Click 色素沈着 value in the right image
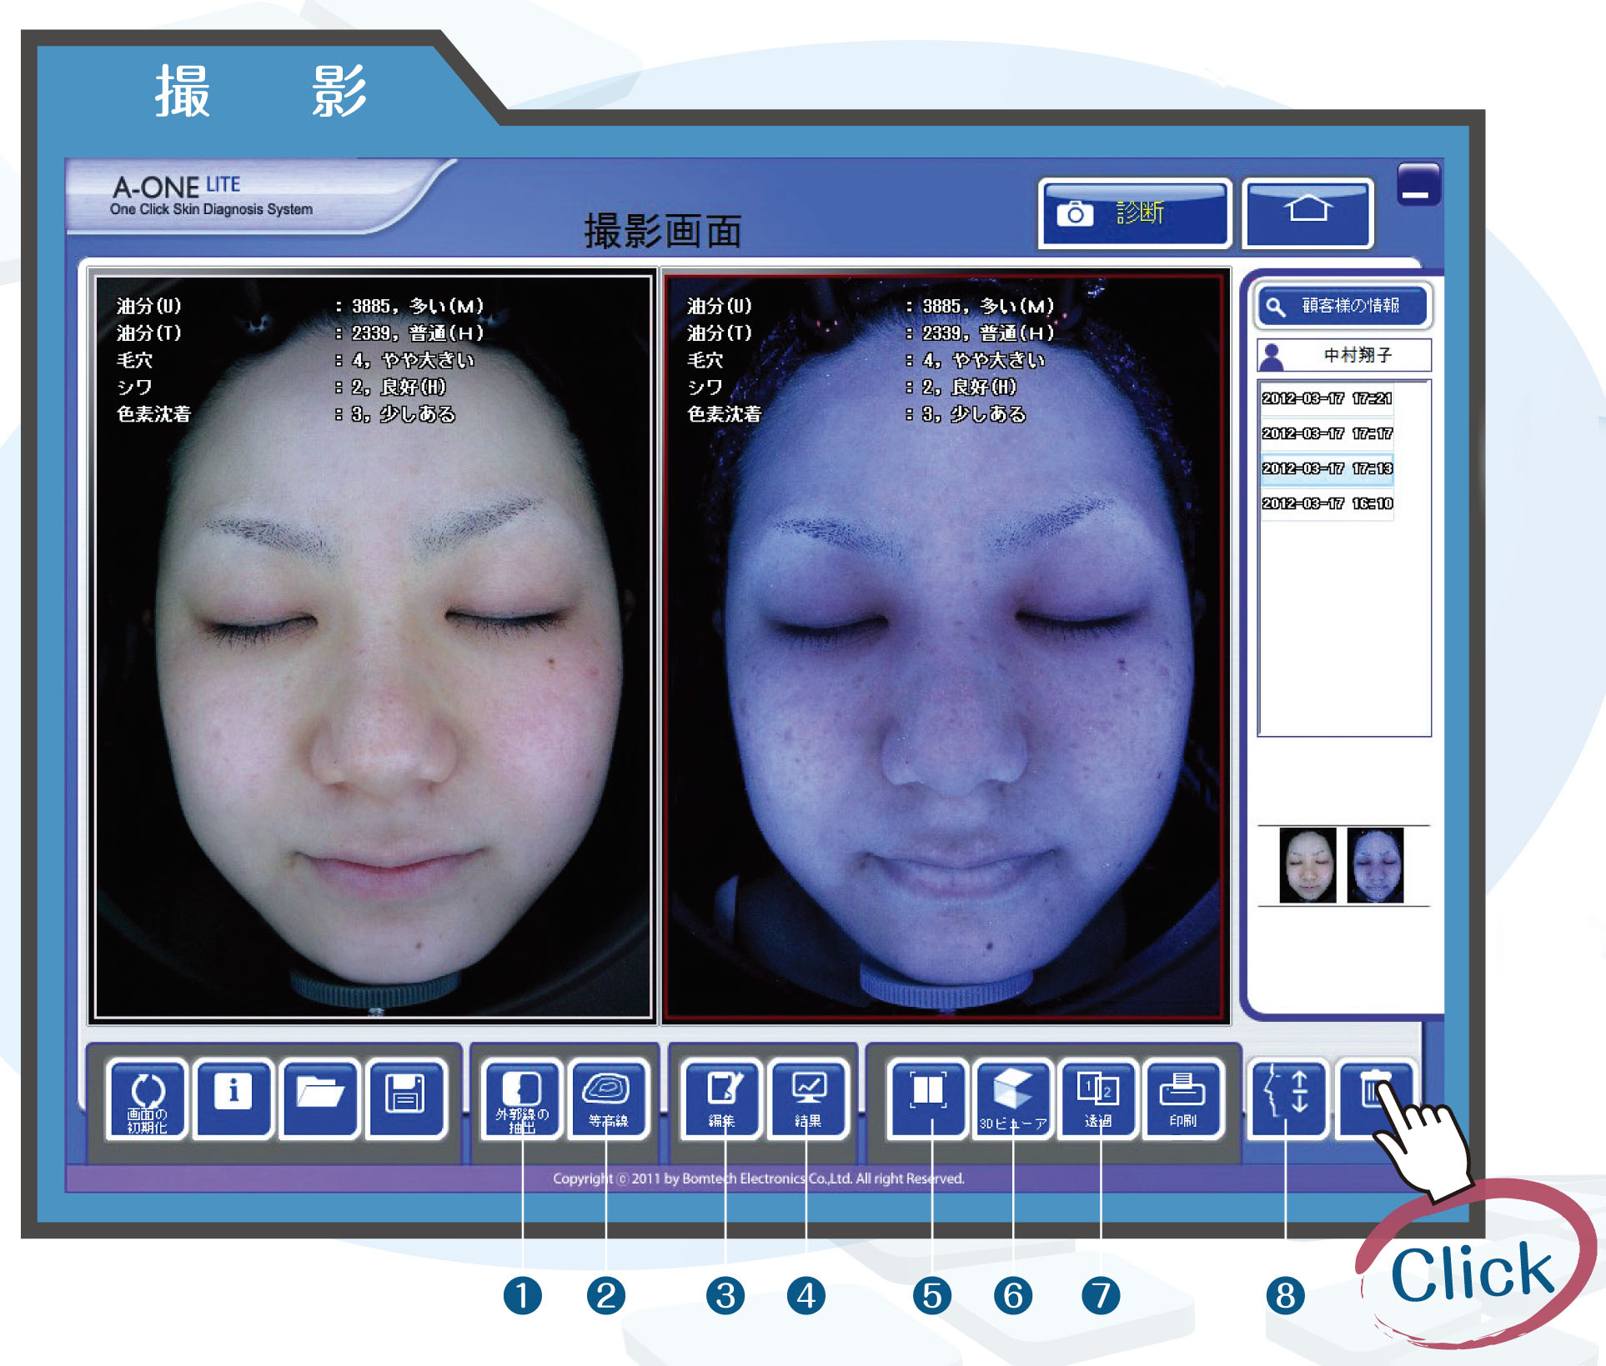The image size is (1606, 1366). (974, 414)
